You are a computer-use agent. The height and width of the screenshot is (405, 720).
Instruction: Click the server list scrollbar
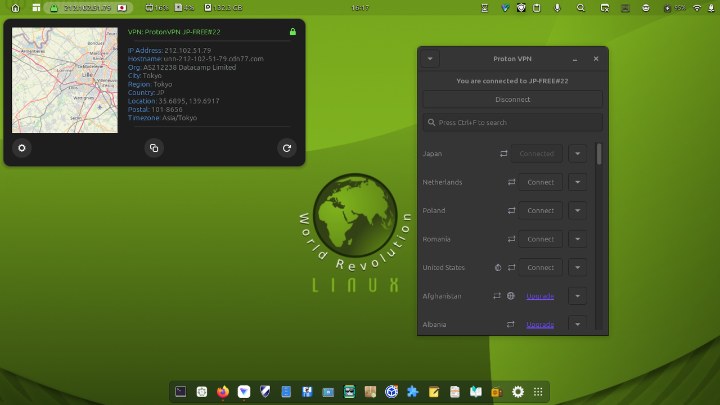pyautogui.click(x=599, y=154)
